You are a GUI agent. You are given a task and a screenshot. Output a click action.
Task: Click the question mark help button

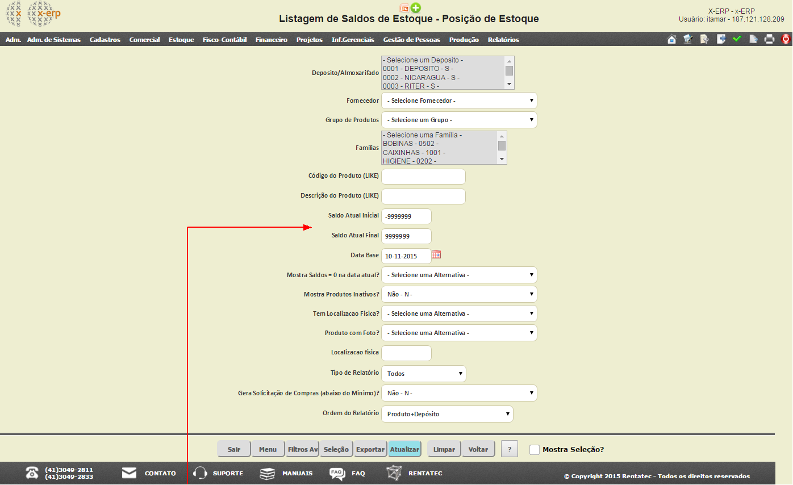(510, 449)
